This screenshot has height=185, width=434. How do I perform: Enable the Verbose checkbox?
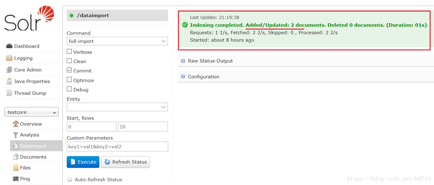pyautogui.click(x=69, y=52)
